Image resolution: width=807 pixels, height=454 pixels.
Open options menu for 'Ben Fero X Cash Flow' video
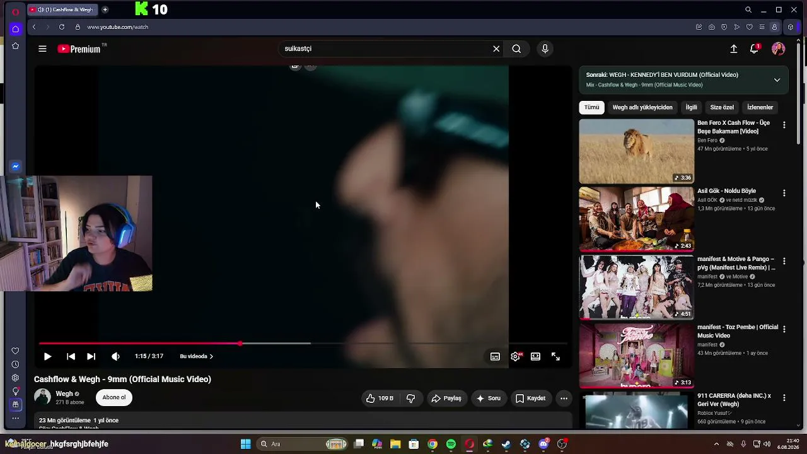point(784,125)
